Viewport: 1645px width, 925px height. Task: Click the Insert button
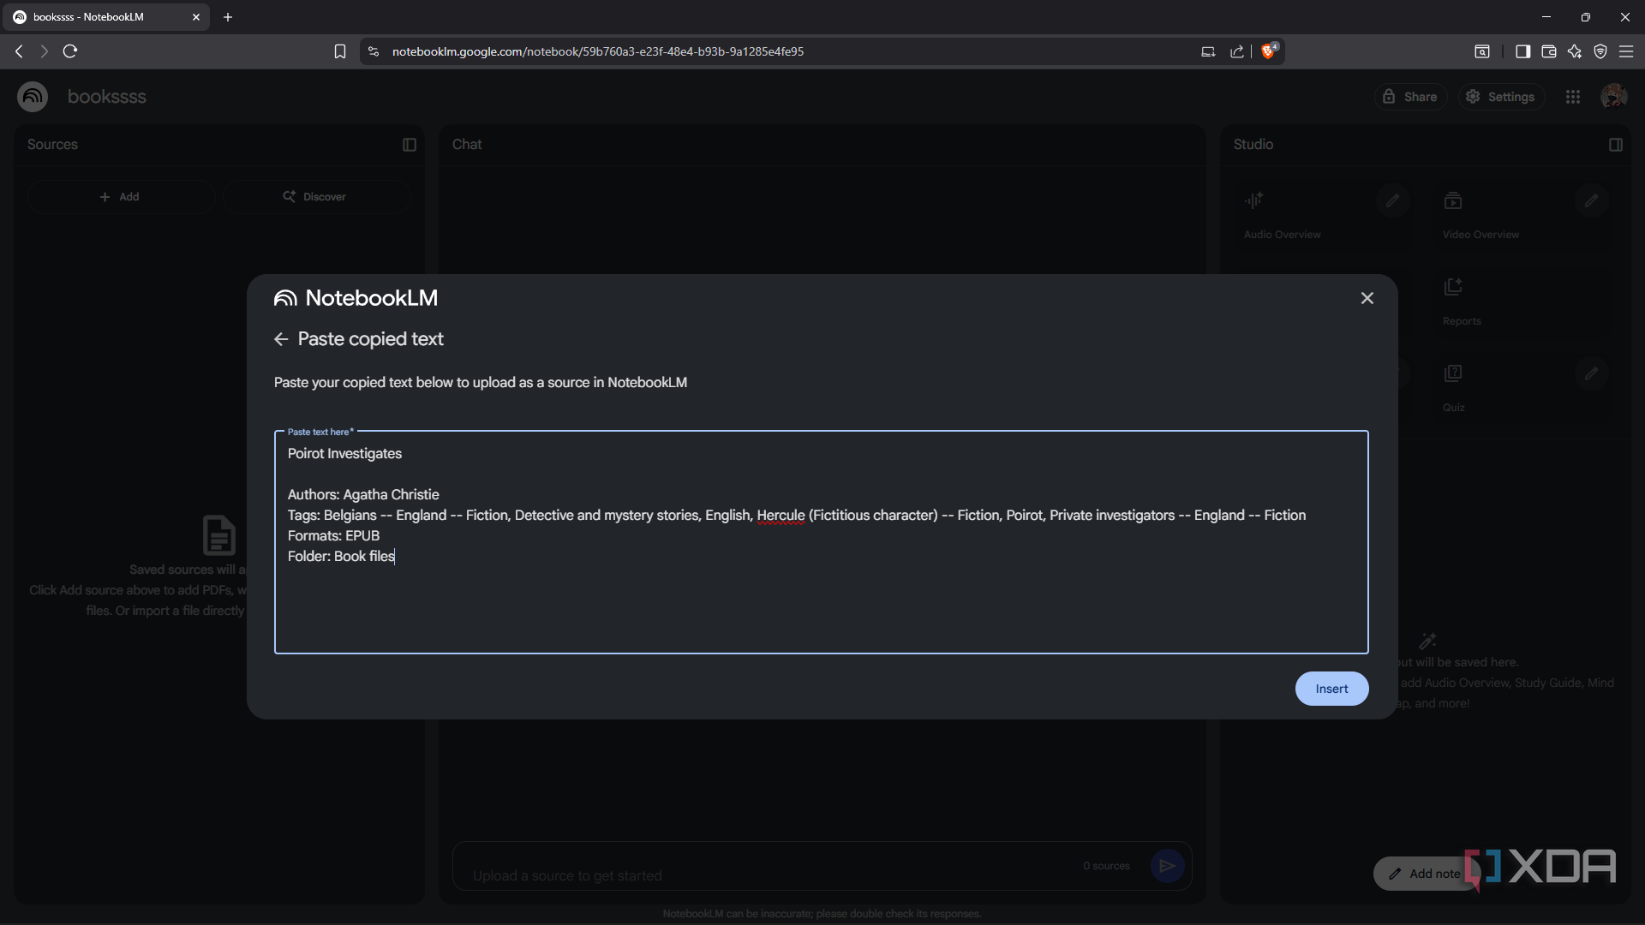point(1331,689)
